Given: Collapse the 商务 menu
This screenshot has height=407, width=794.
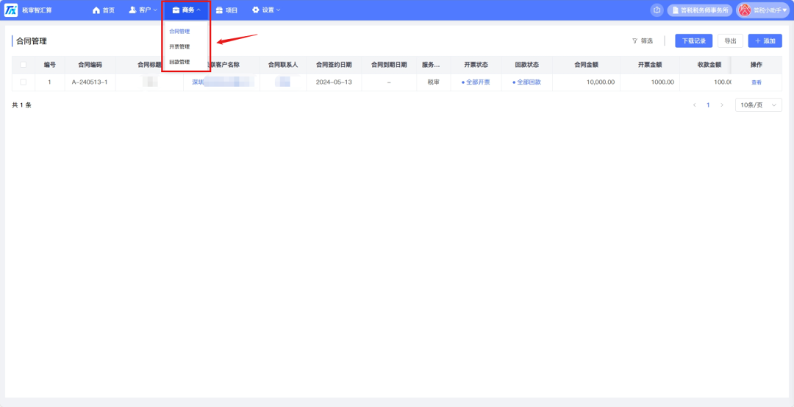Looking at the screenshot, I should pyautogui.click(x=186, y=10).
